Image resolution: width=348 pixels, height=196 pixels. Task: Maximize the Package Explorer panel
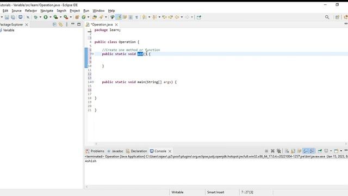[79, 24]
